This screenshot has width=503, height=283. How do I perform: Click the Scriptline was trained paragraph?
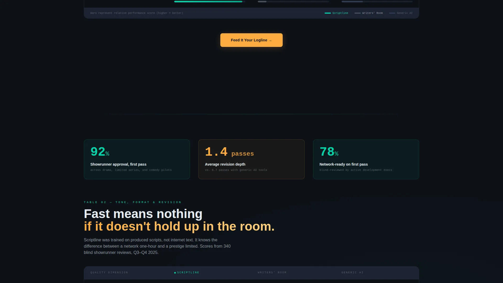click(x=157, y=246)
